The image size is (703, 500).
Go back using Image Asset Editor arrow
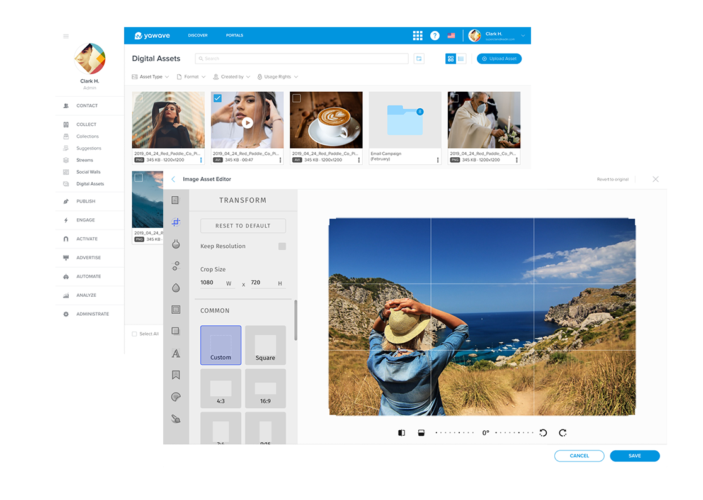[x=173, y=179]
